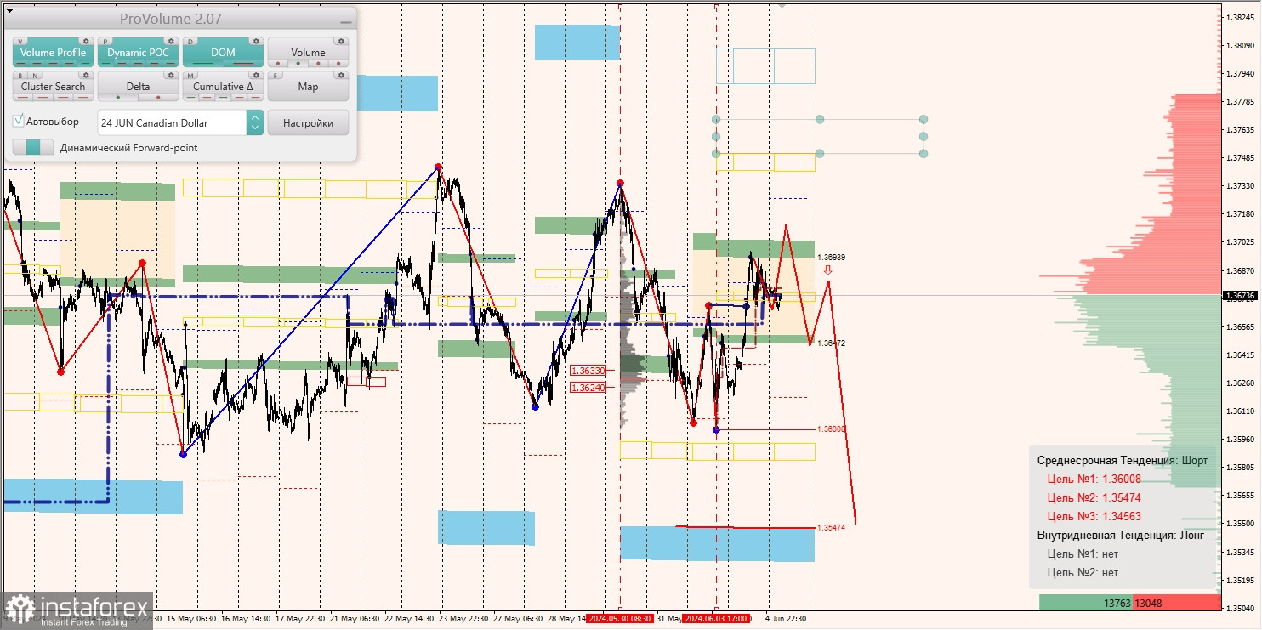
Task: Click the black triangle at chart top-left corner
Action: coord(9,11)
